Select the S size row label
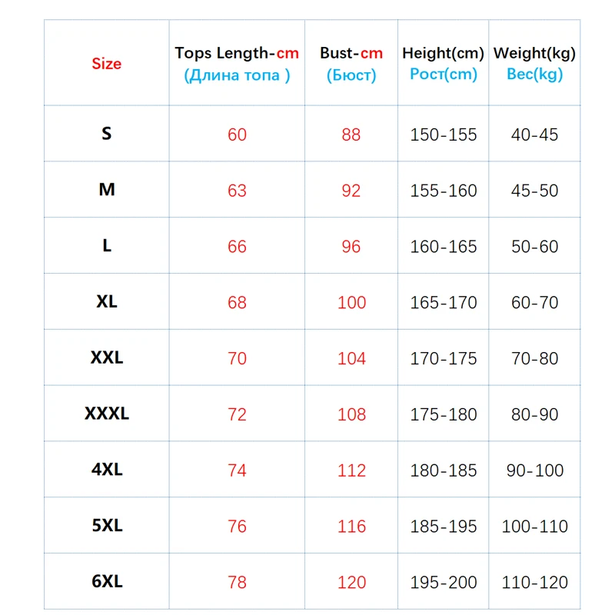The image size is (615, 615). (106, 134)
